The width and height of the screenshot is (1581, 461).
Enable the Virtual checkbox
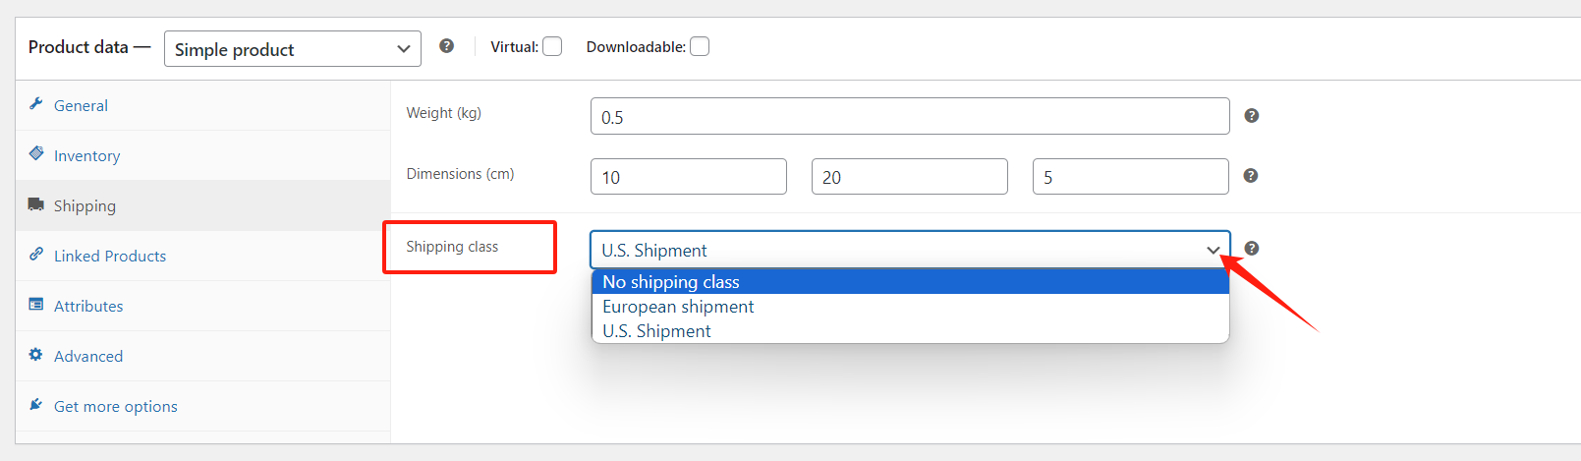552,47
